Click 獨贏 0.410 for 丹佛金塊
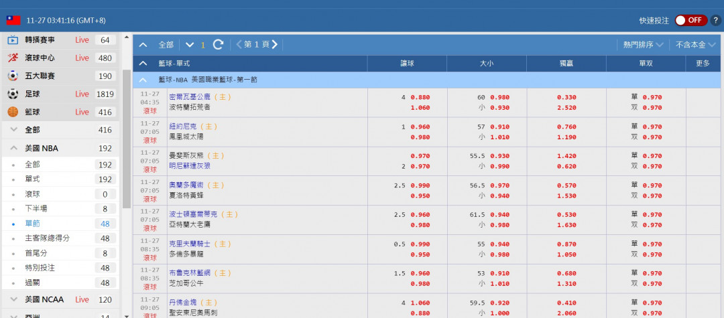Image resolution: width=724 pixels, height=318 pixels. click(566, 303)
